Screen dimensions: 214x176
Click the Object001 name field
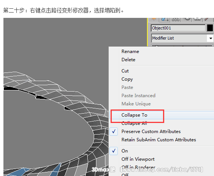[178, 28]
